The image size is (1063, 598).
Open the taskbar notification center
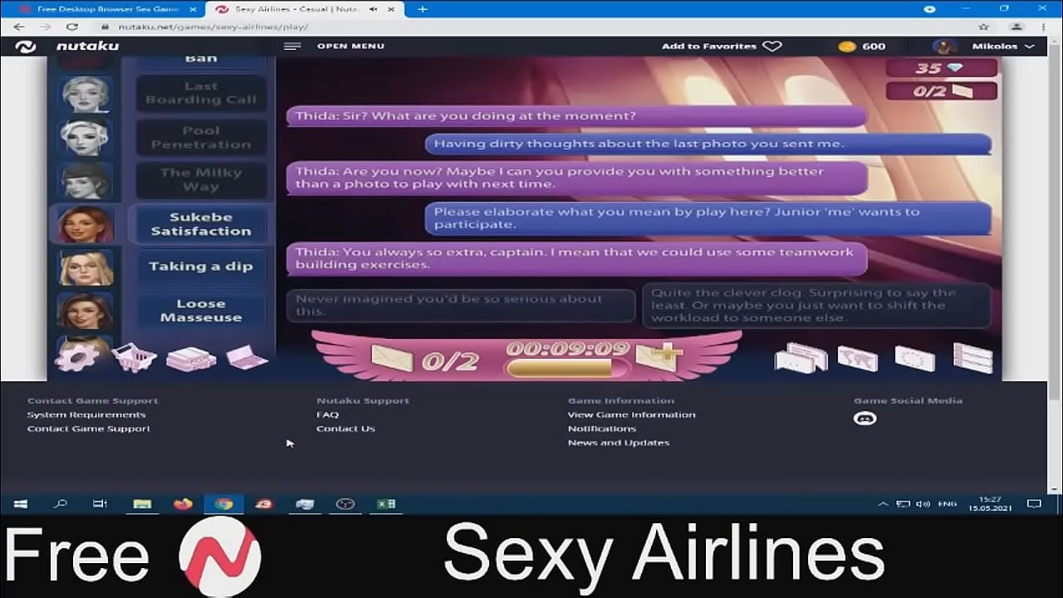click(1034, 504)
